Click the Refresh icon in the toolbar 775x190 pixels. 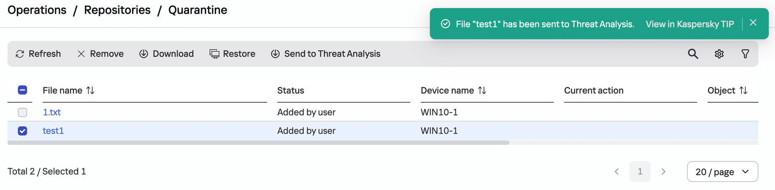tap(20, 54)
